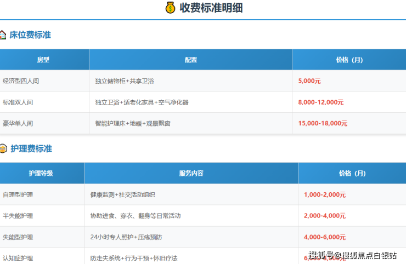The height and width of the screenshot is (264, 406).
Task: Select the 床位费标准 section heading
Action: click(x=30, y=35)
